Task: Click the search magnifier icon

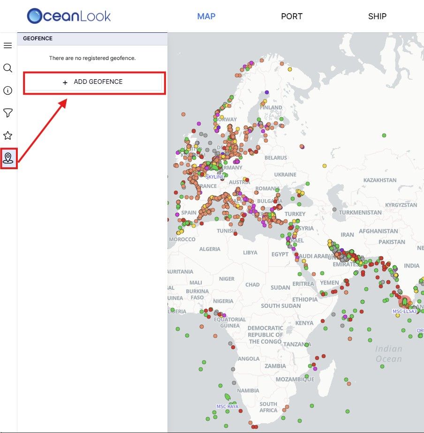Action: (8, 68)
